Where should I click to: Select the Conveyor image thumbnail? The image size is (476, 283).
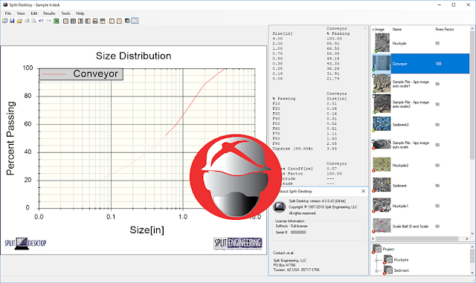coord(382,63)
